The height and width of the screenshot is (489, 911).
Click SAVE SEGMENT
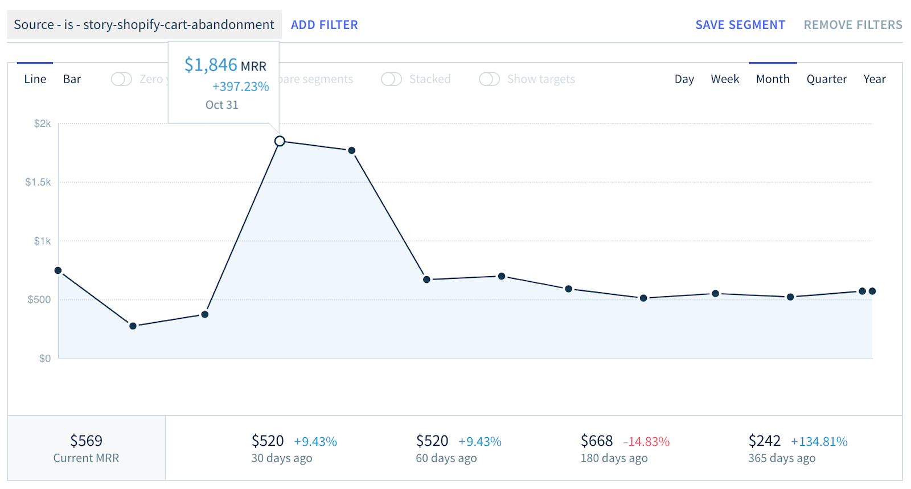point(740,25)
